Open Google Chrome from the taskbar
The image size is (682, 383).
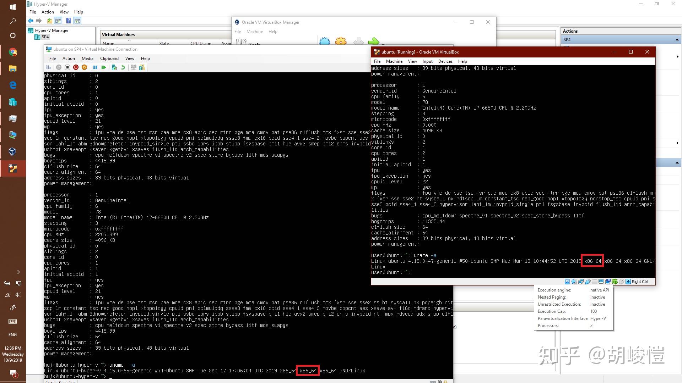(13, 52)
